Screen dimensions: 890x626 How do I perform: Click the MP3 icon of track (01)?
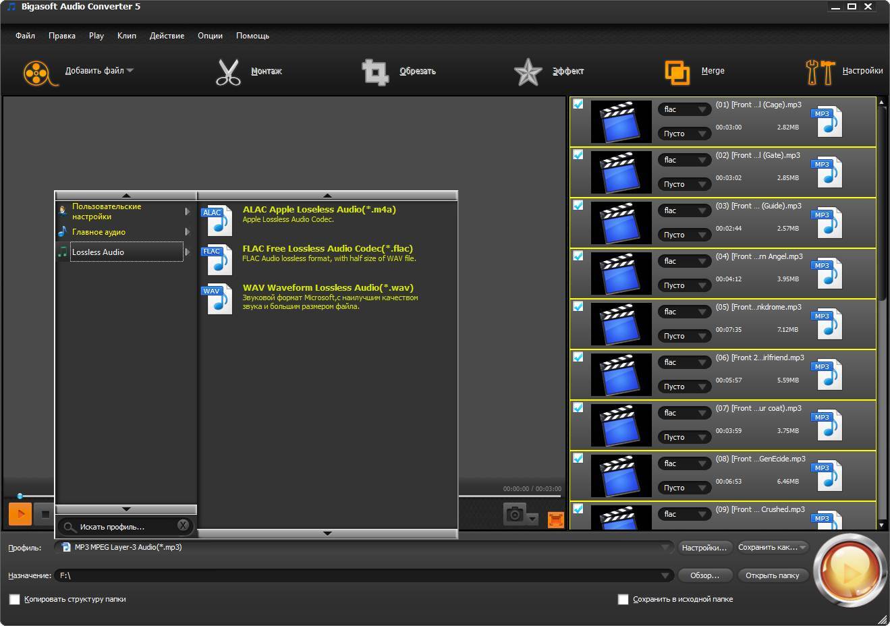(827, 121)
